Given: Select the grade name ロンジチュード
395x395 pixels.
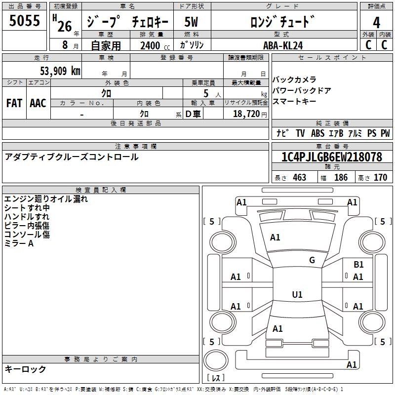Looking at the screenshot, I should click(x=283, y=22).
